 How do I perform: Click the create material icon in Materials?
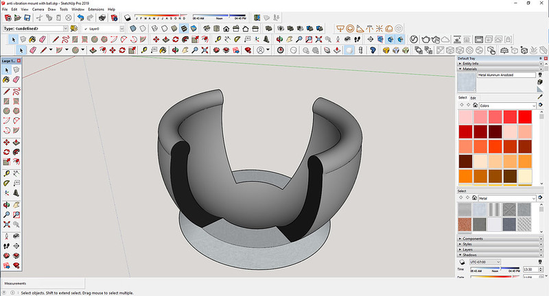point(540,82)
